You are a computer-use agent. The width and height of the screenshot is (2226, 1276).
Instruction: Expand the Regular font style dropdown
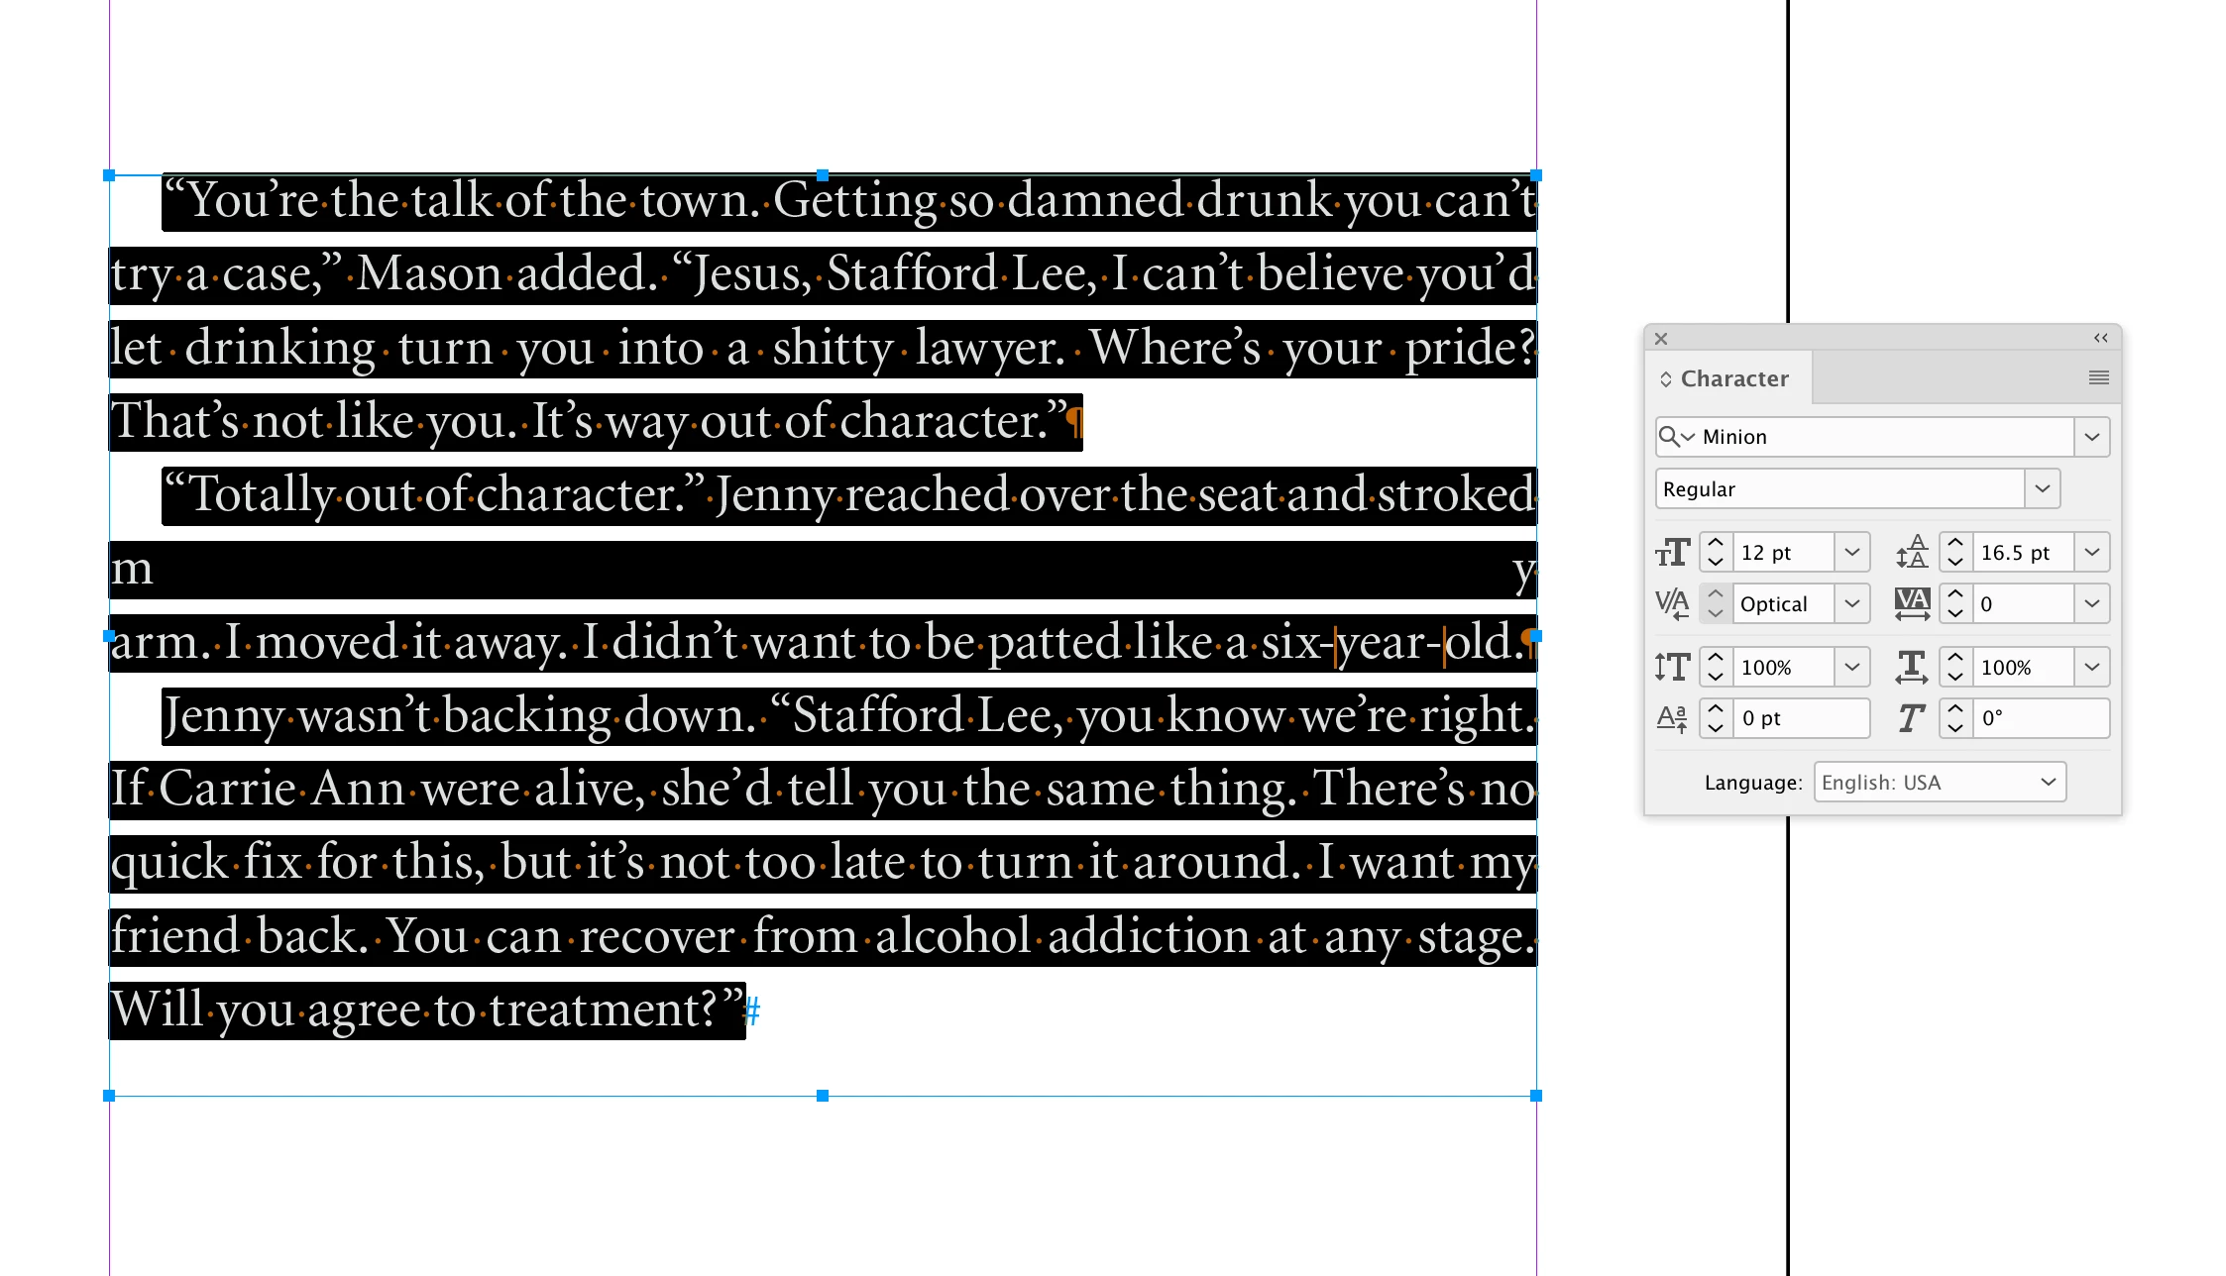(x=2042, y=488)
